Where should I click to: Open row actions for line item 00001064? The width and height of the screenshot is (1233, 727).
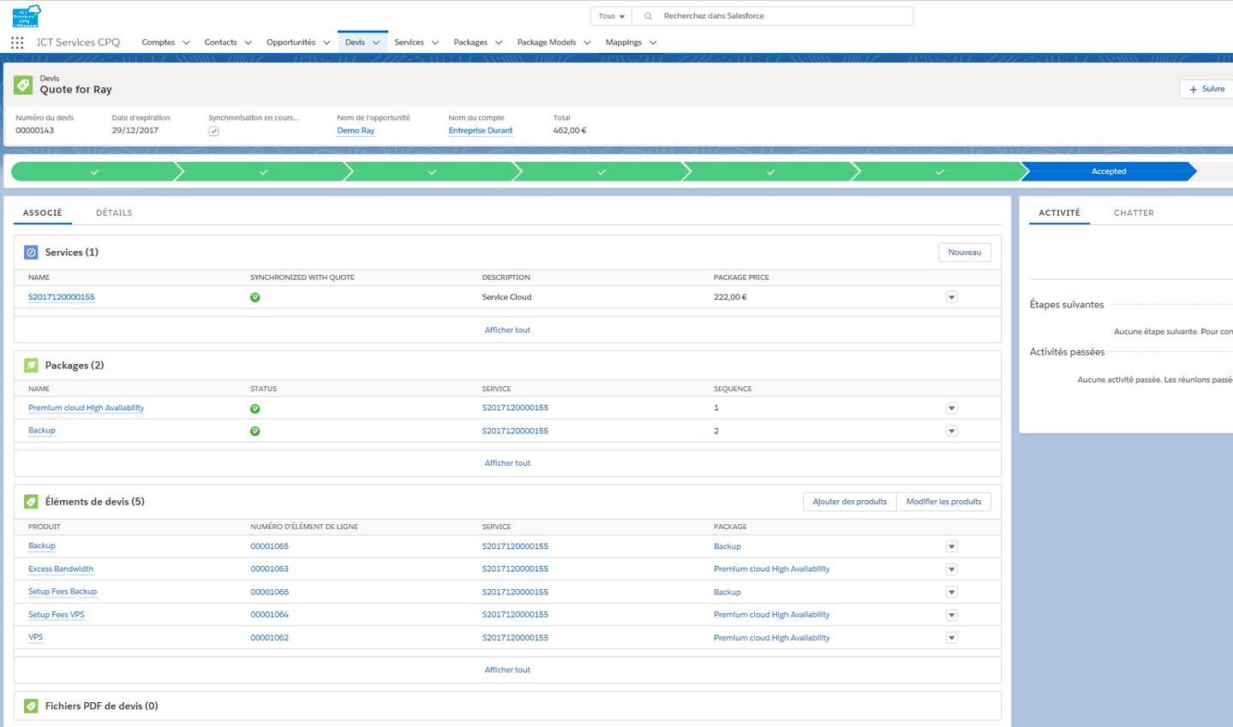click(x=951, y=615)
